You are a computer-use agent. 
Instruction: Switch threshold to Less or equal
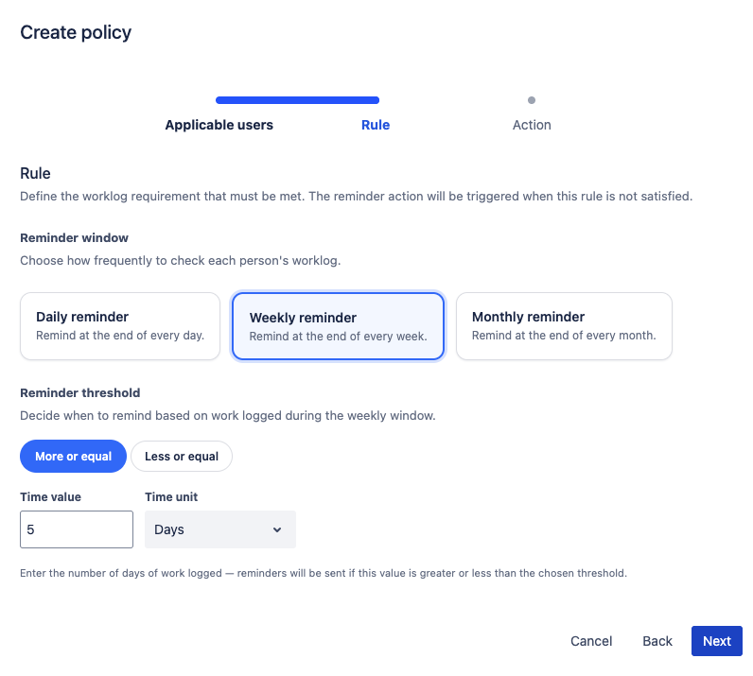coord(182,457)
